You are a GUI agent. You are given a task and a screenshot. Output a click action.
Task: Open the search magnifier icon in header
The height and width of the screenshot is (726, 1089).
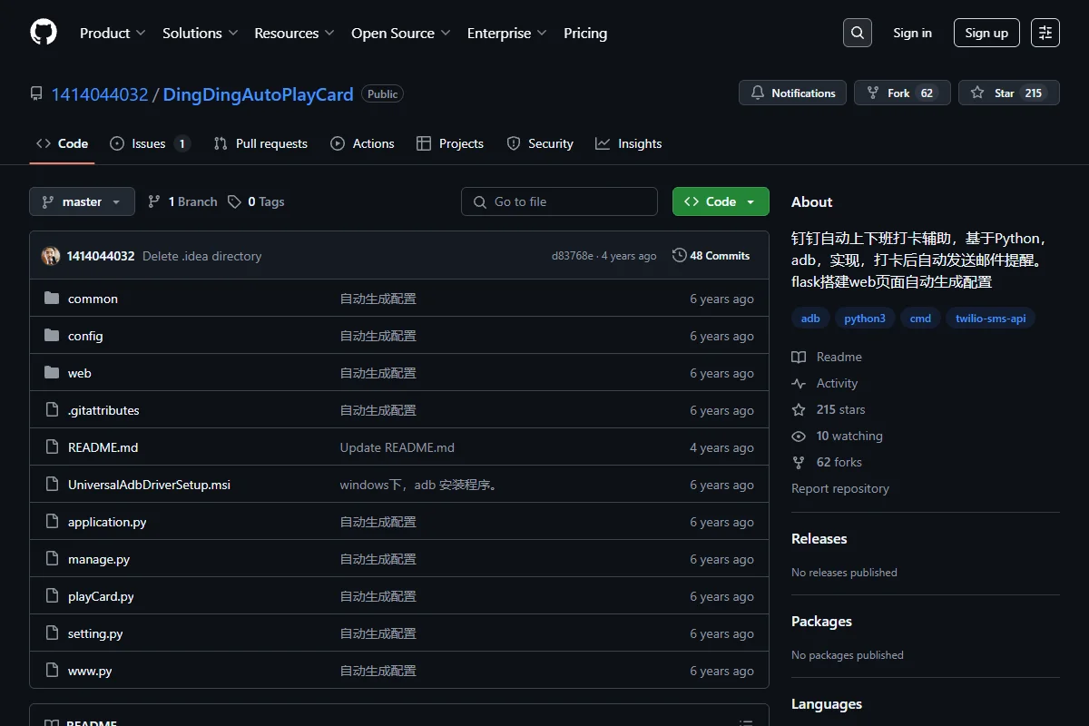[x=858, y=33]
